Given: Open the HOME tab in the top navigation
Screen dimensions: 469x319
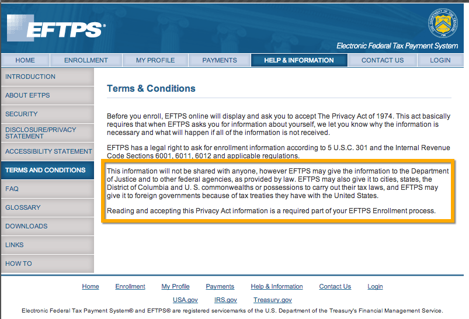Looking at the screenshot, I should tap(25, 60).
